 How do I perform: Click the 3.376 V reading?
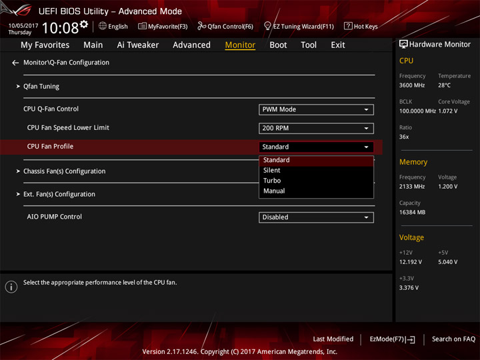(409, 288)
